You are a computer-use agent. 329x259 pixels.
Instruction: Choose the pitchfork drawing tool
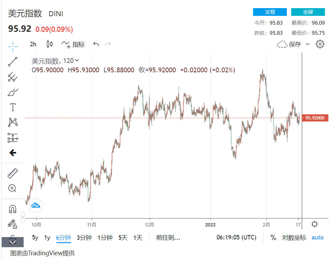13,77
